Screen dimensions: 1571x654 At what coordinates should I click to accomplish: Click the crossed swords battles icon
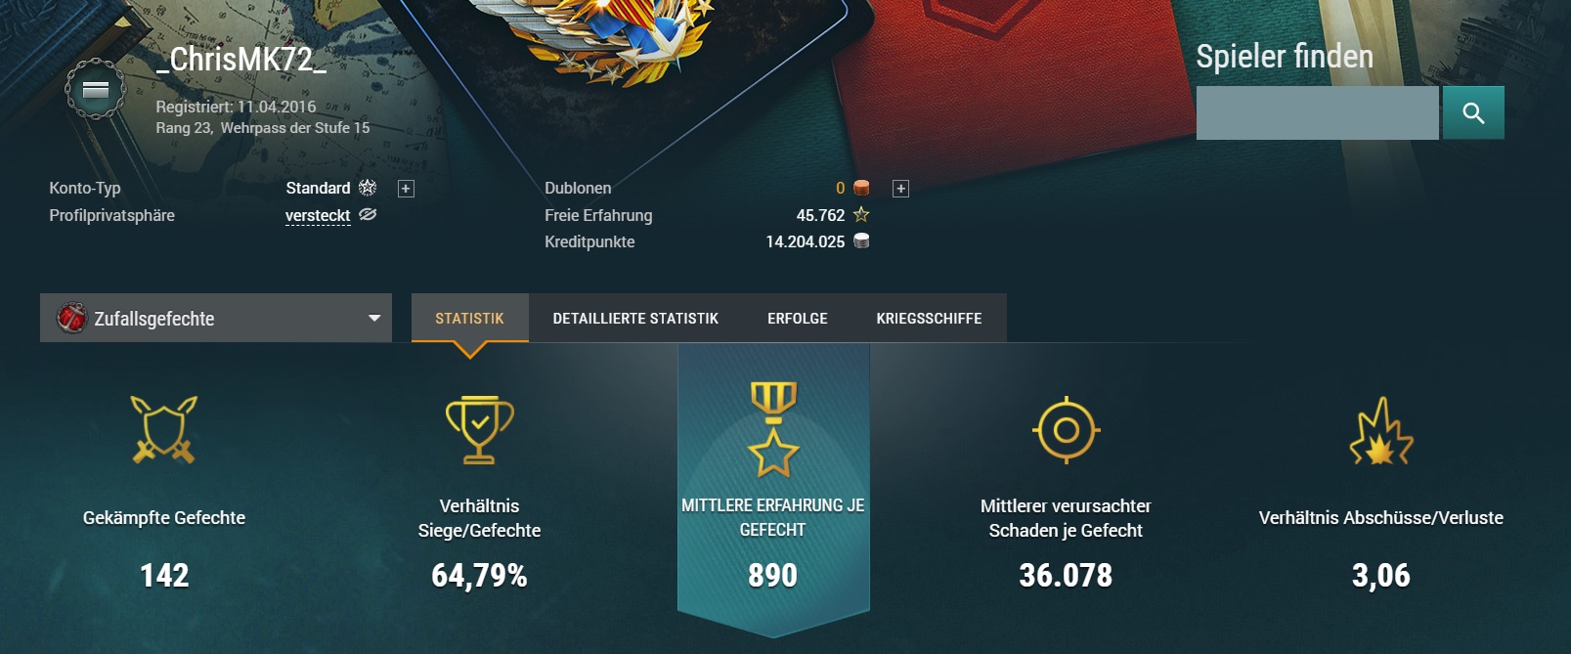click(164, 429)
